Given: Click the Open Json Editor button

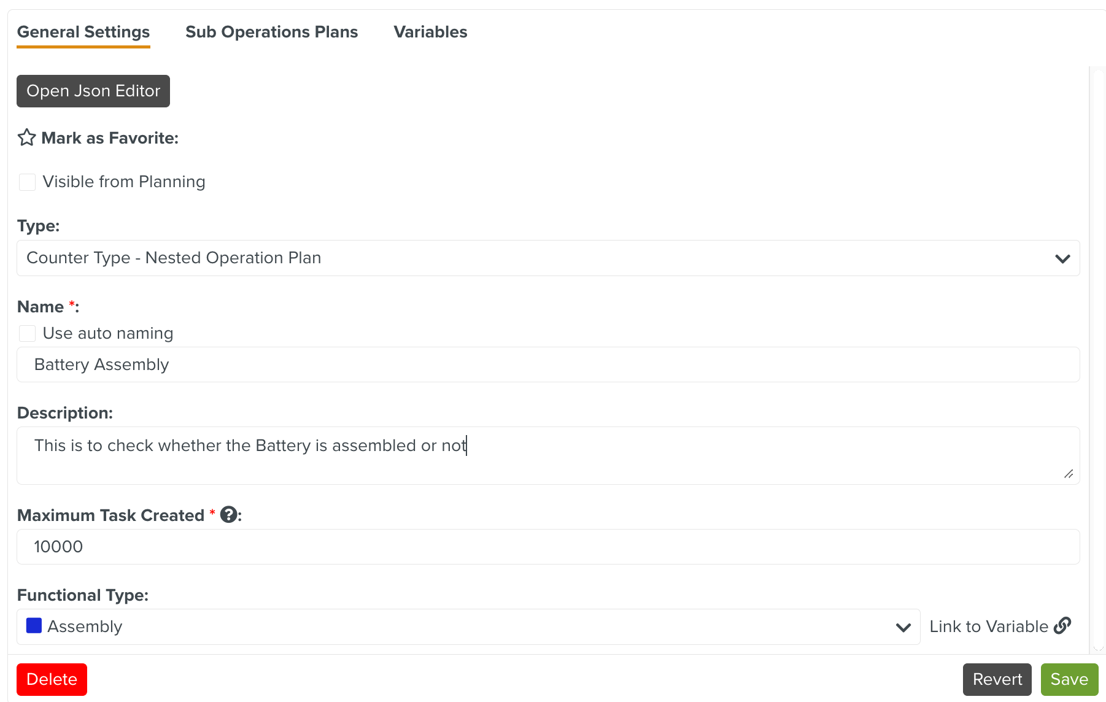Looking at the screenshot, I should [x=93, y=91].
